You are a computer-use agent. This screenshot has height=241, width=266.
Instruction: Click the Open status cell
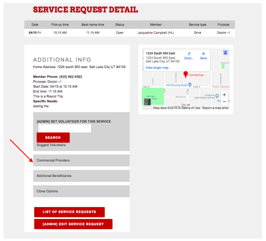click(x=120, y=33)
